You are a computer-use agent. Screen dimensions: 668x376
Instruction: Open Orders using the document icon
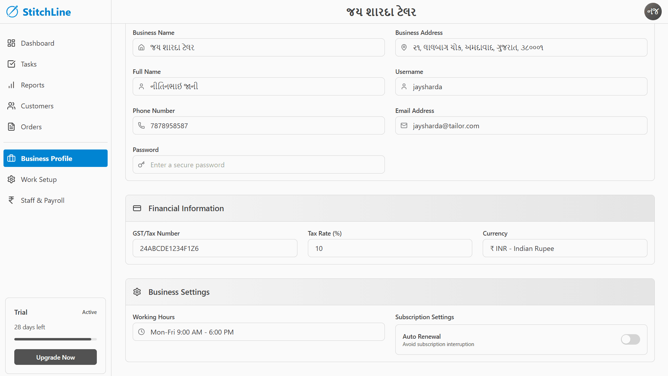[x=11, y=126]
